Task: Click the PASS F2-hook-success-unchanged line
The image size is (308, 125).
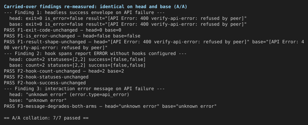Action: [x=45, y=83]
